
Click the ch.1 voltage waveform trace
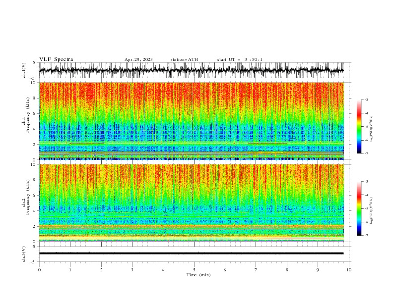tap(191, 70)
